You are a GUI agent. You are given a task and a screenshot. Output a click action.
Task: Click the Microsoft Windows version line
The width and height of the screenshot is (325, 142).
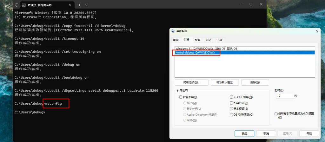[56, 13]
